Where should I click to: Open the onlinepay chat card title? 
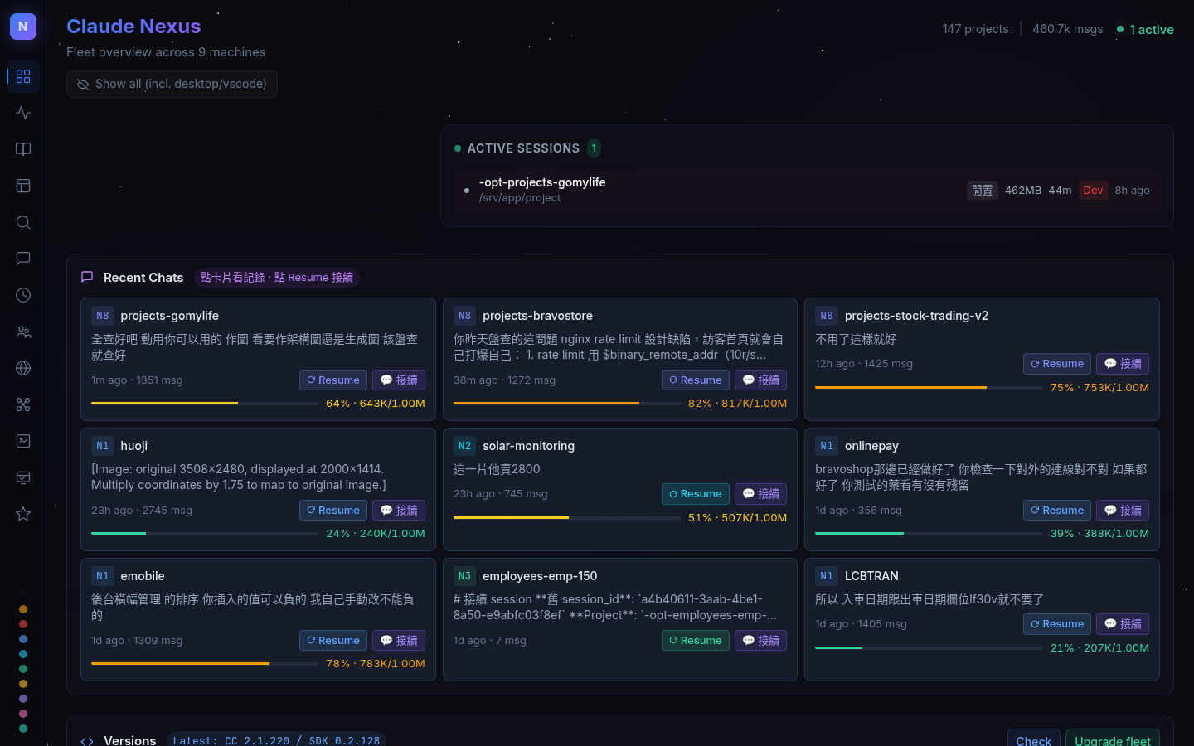click(x=871, y=446)
